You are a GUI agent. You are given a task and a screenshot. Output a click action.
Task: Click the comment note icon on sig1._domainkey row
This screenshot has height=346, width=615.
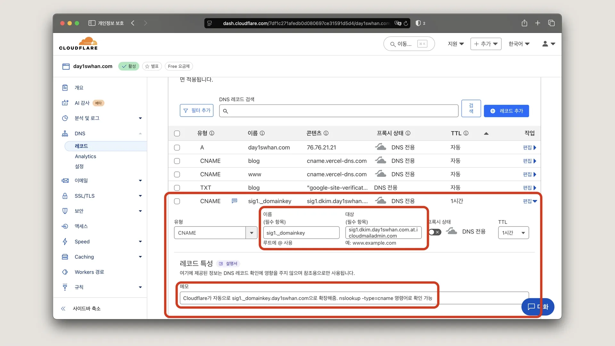point(234,201)
